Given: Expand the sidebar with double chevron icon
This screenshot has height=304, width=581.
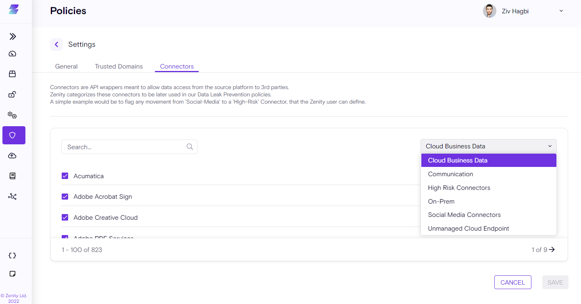Looking at the screenshot, I should pos(13,37).
